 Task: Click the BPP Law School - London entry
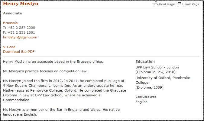[x=157, y=70]
